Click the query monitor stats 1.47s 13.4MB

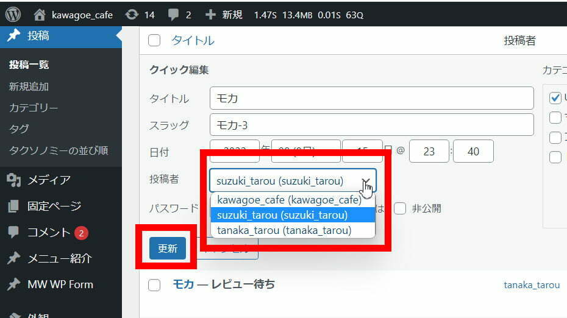pyautogui.click(x=308, y=15)
